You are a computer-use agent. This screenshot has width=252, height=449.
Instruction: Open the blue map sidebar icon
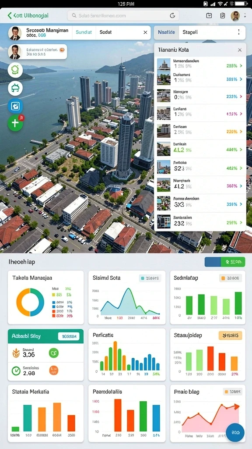pos(15,106)
